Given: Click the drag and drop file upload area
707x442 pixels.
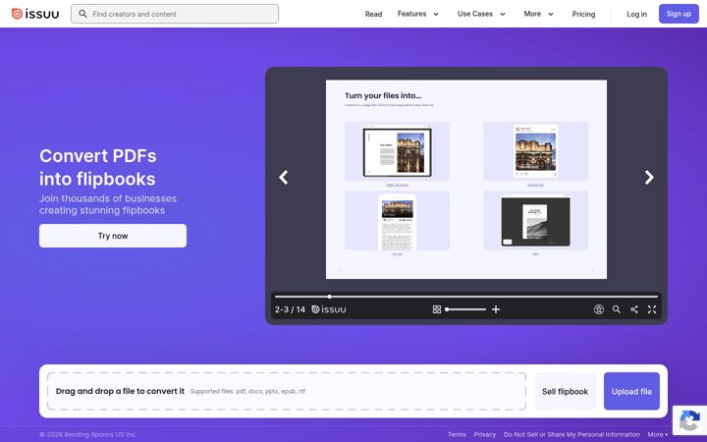Looking at the screenshot, I should [287, 392].
